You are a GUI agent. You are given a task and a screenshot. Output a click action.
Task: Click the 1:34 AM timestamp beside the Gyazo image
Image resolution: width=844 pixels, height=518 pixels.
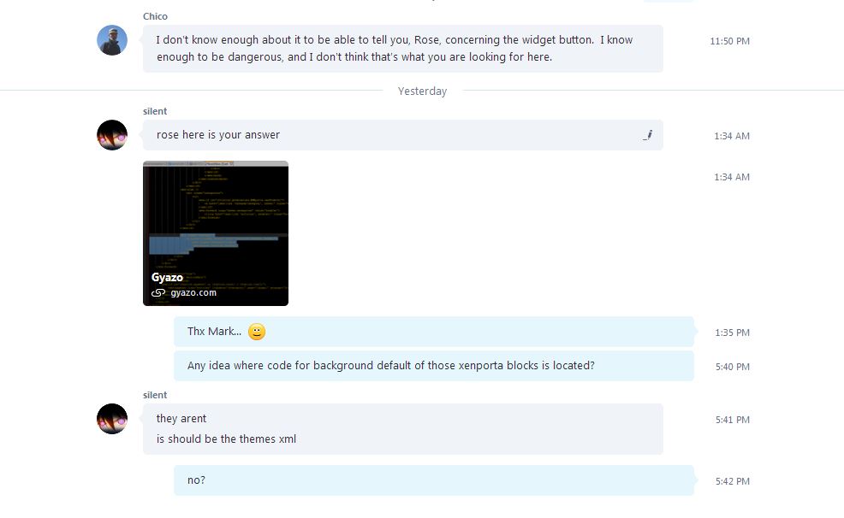point(732,177)
